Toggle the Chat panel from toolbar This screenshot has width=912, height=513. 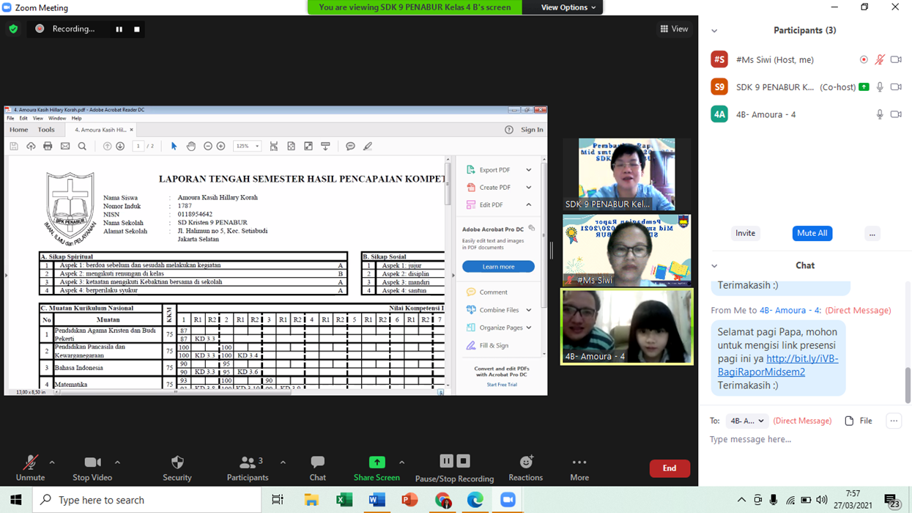pos(317,468)
